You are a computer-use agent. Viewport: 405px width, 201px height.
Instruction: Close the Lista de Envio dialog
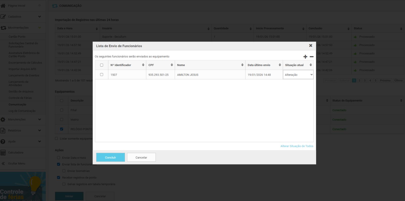311,46
